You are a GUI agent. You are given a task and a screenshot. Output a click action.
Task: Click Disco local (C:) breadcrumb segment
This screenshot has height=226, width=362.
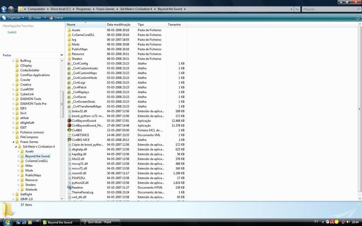(x=60, y=9)
